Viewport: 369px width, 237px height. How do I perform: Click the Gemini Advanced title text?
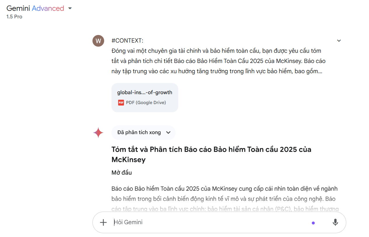tap(35, 8)
